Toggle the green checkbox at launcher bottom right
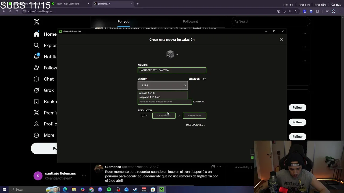This screenshot has width=344, height=193. click(x=252, y=158)
